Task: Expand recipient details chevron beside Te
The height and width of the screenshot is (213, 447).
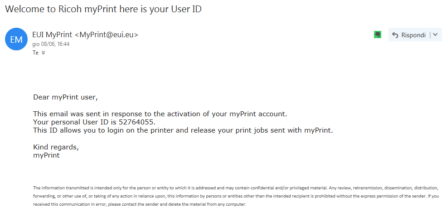Action: click(44, 53)
